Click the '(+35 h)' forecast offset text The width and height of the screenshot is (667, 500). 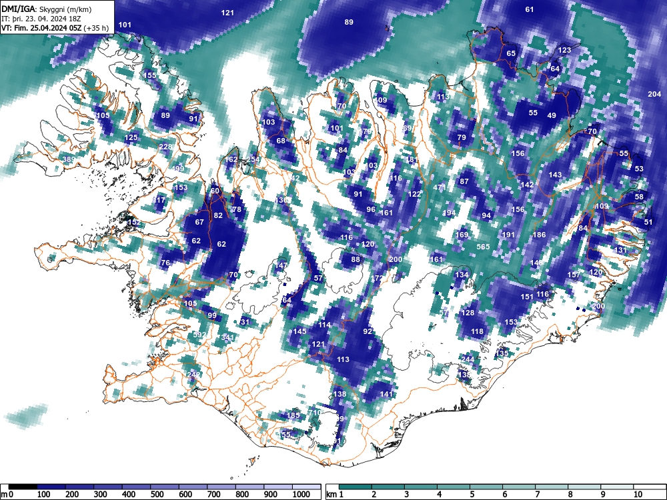point(97,28)
